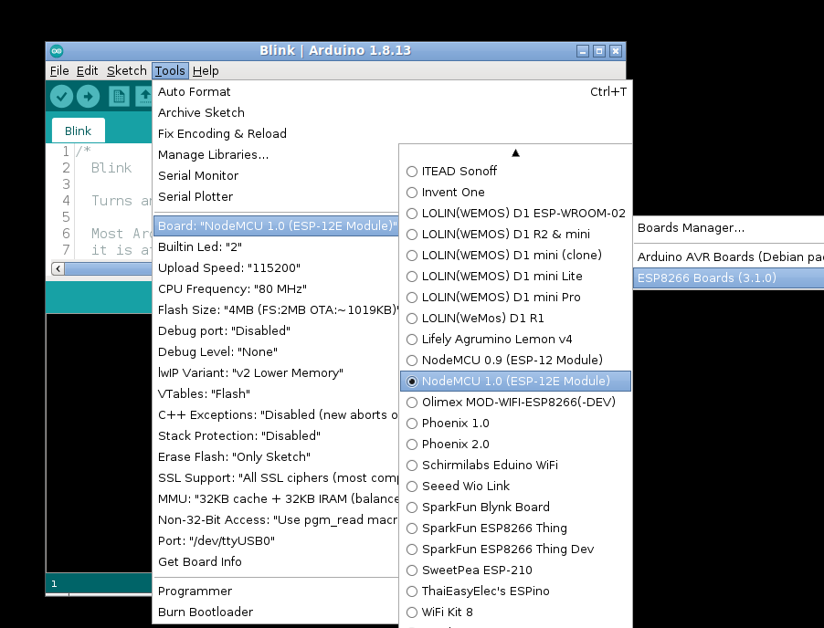Image resolution: width=824 pixels, height=628 pixels.
Task: Open the VTables submenu
Action: pos(277,393)
